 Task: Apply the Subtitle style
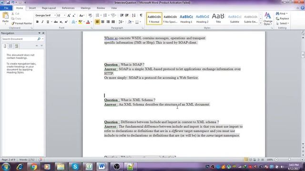(234, 19)
